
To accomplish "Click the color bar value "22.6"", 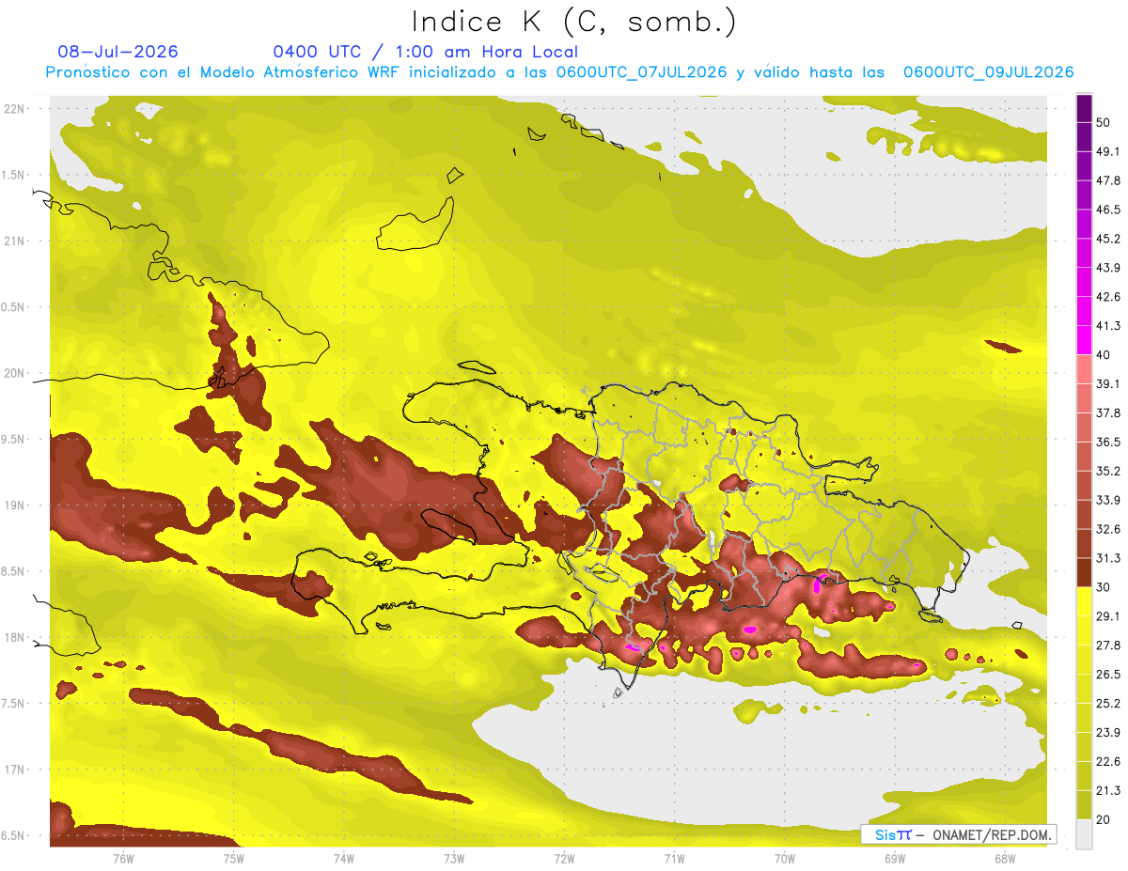I will [x=1108, y=761].
